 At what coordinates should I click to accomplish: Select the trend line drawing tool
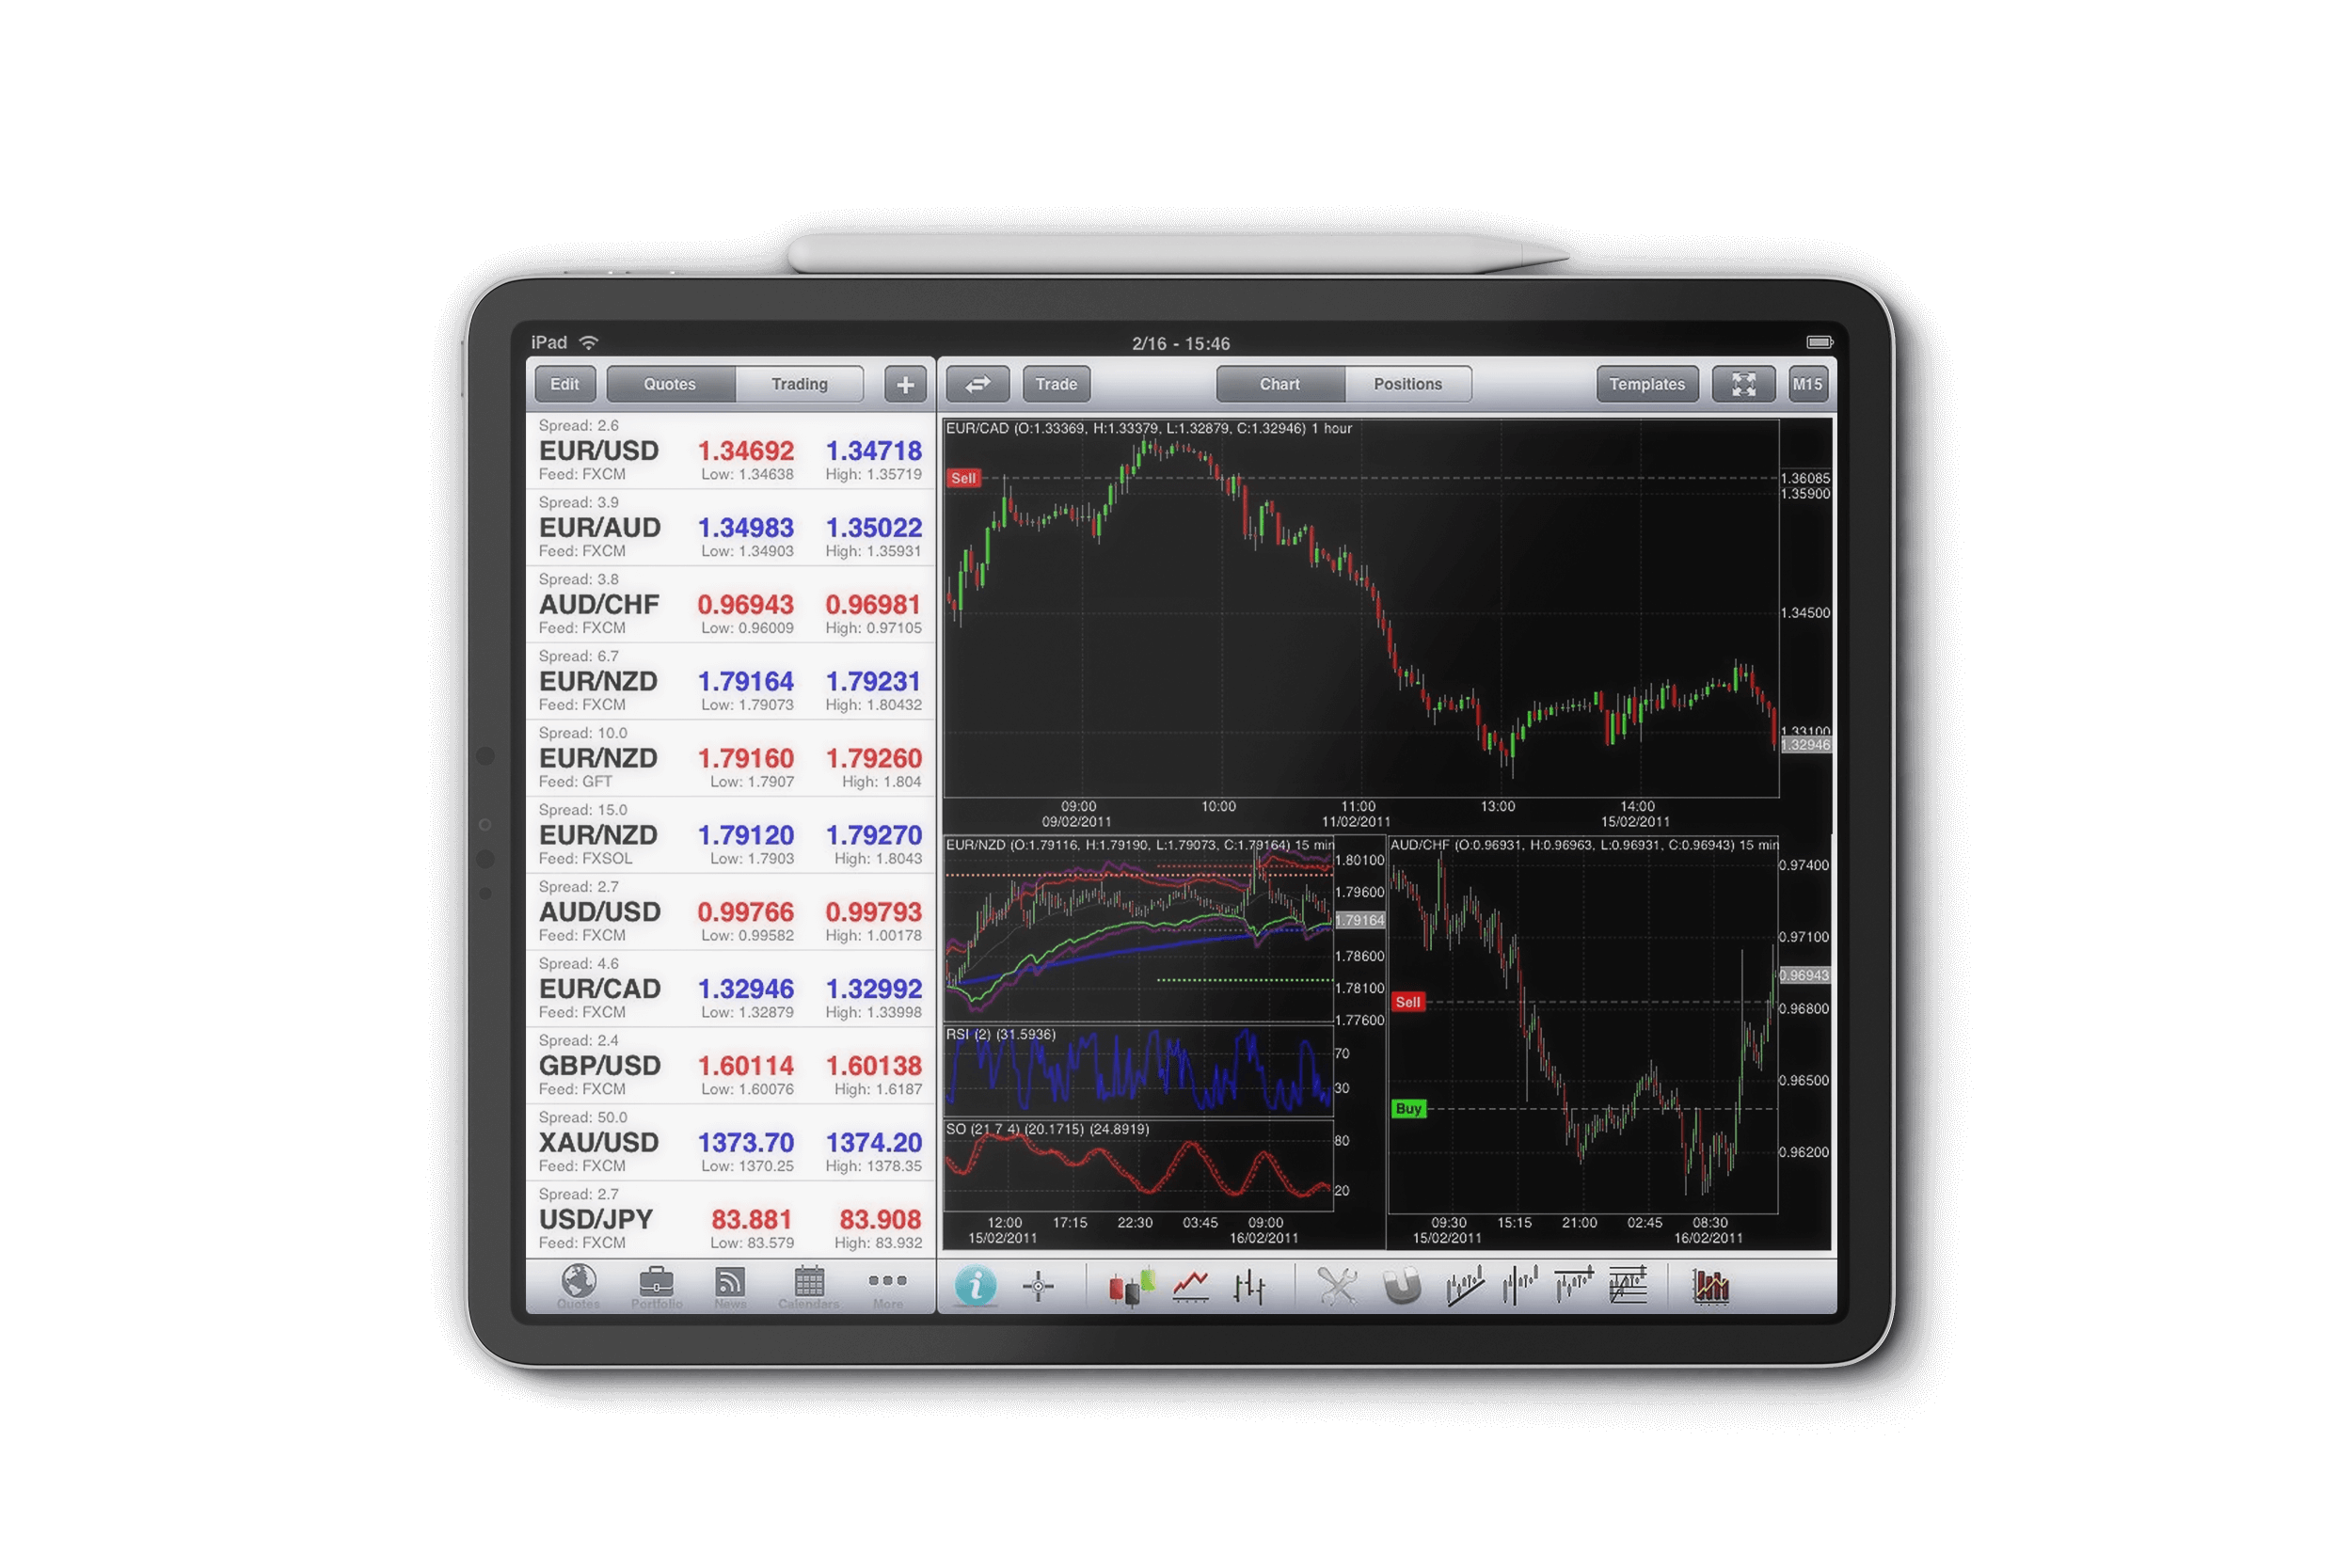pos(1465,1287)
